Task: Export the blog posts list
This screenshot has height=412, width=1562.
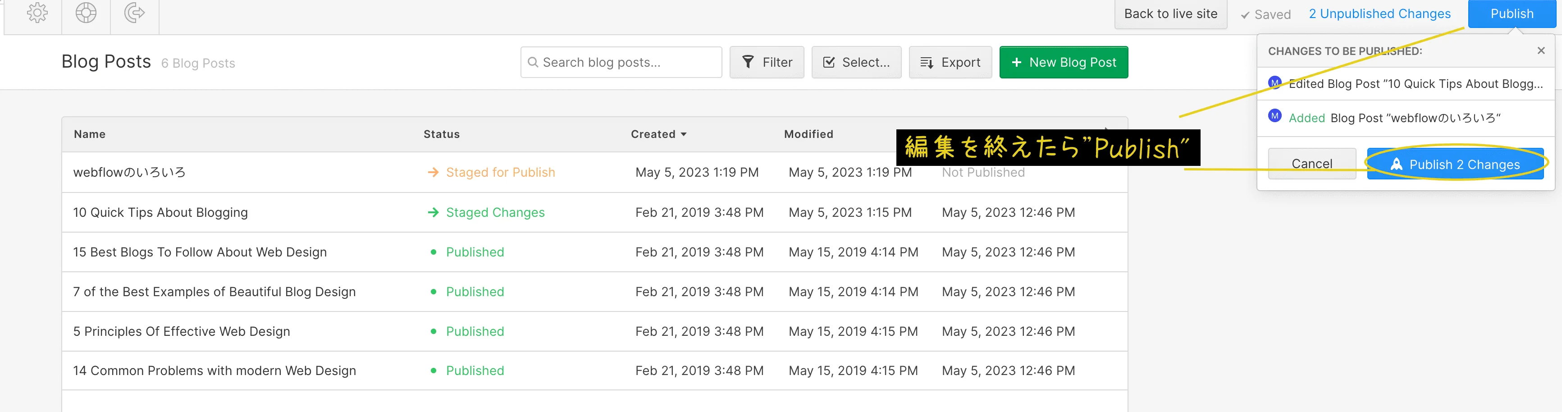Action: pos(950,63)
